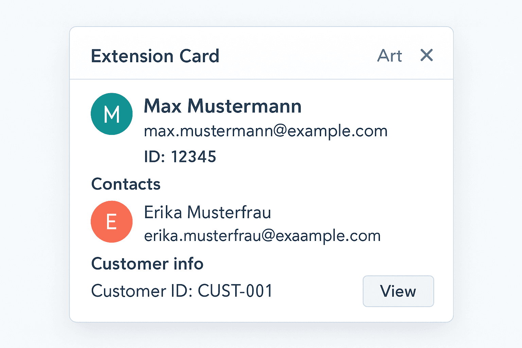The image size is (522, 348).
Task: Click the View button
Action: point(398,291)
